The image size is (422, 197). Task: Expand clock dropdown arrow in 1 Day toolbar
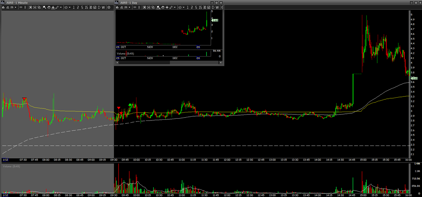point(184,7)
